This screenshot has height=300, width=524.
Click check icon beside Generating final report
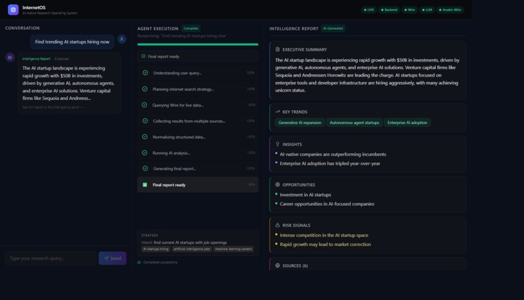(x=145, y=169)
